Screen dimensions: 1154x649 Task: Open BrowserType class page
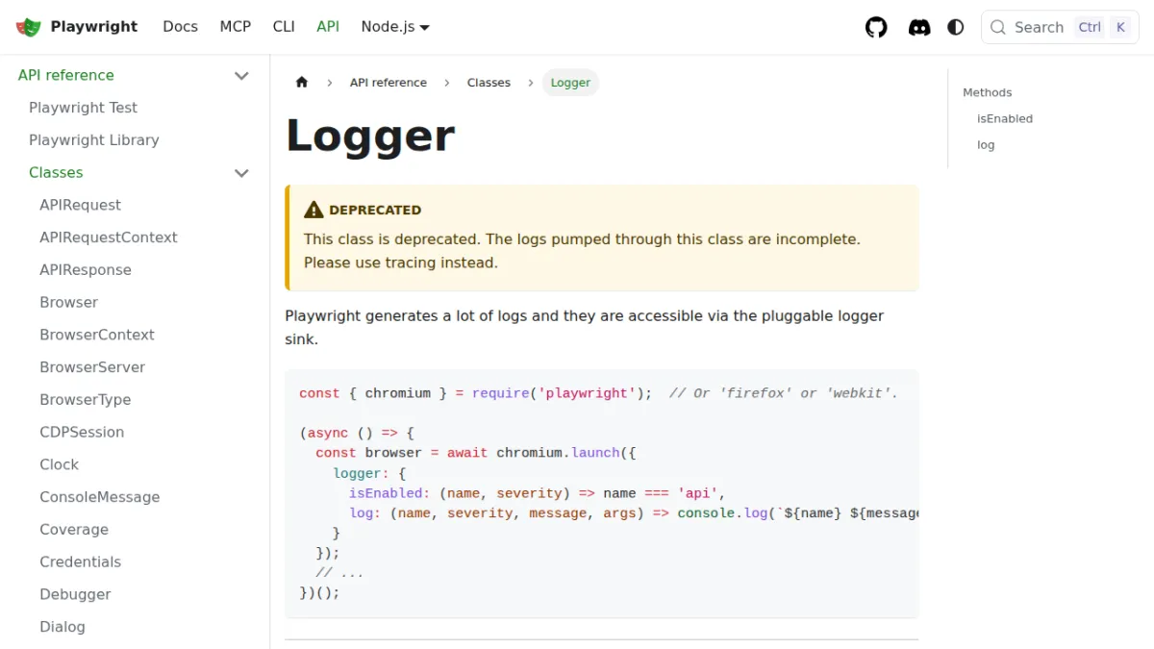(85, 400)
